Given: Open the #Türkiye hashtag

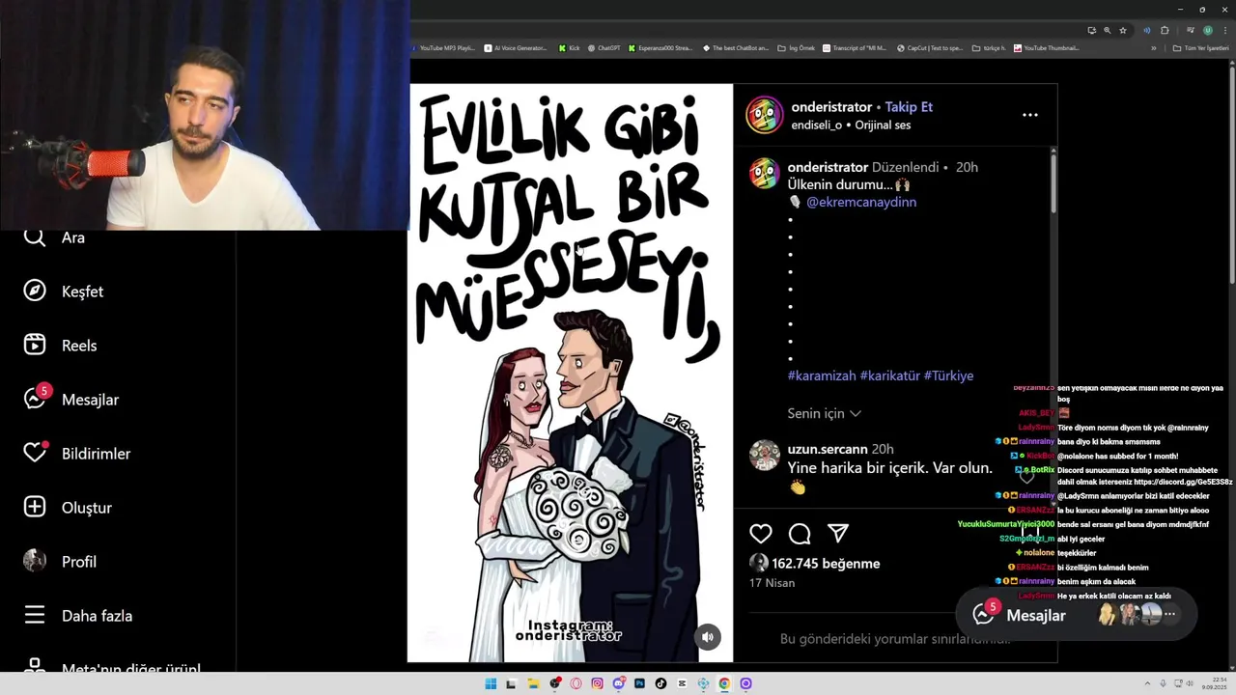Looking at the screenshot, I should coord(948,375).
